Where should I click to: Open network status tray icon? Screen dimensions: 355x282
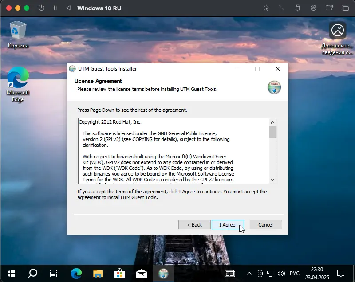pos(271,274)
